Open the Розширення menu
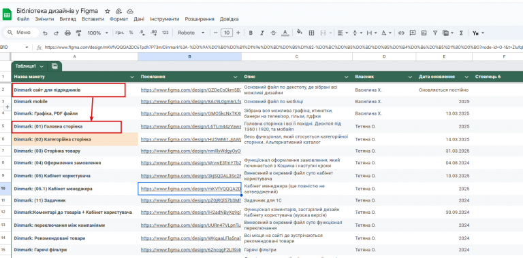Viewport: 523px width, 258px height. pos(200,19)
